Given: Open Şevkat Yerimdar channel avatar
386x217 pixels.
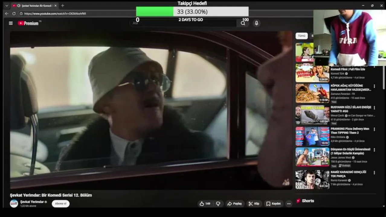Looking at the screenshot, I should [x=14, y=203].
